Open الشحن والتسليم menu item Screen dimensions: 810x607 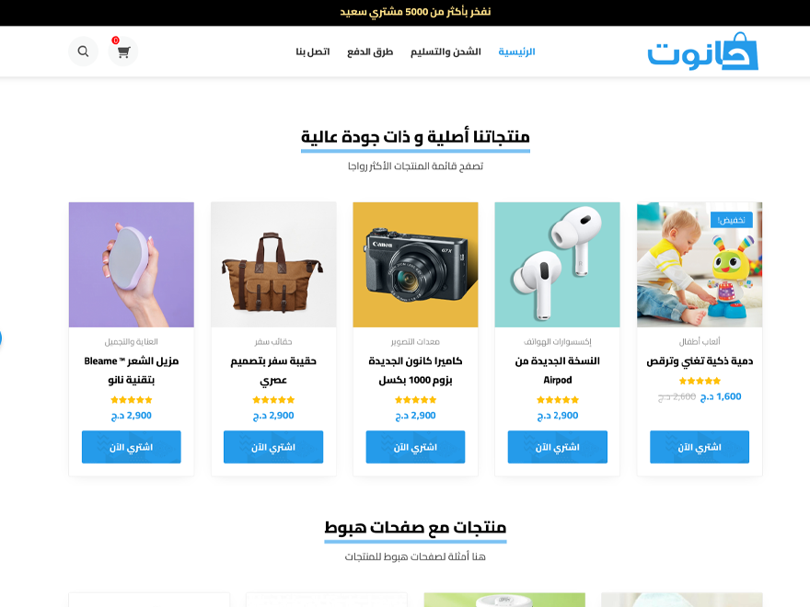tap(445, 52)
